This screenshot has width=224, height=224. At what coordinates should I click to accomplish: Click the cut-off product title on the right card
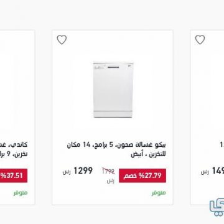tap(222, 145)
